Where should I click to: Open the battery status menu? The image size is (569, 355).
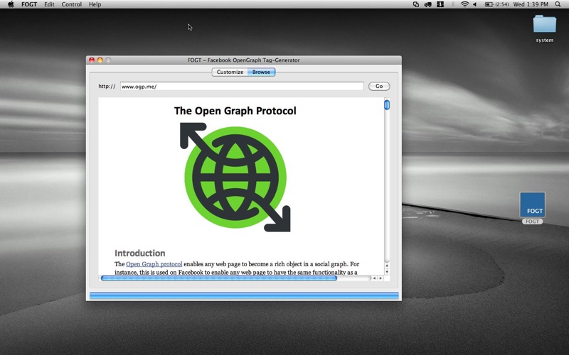pos(496,4)
